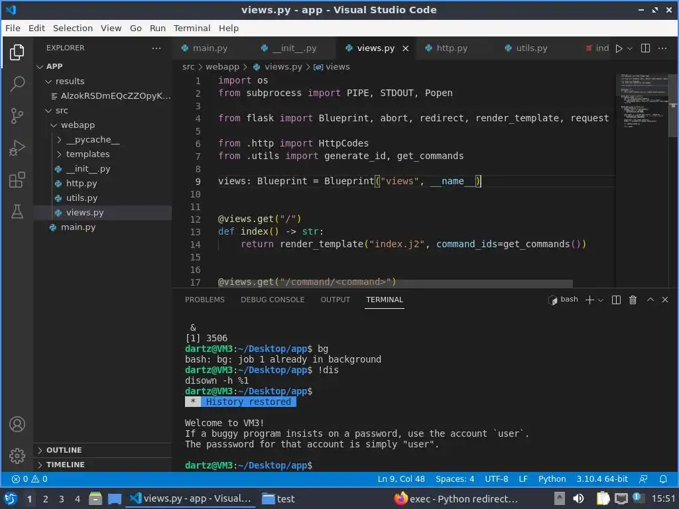679x509 pixels.
Task: Click the errors and warnings status indicator
Action: [x=29, y=479]
